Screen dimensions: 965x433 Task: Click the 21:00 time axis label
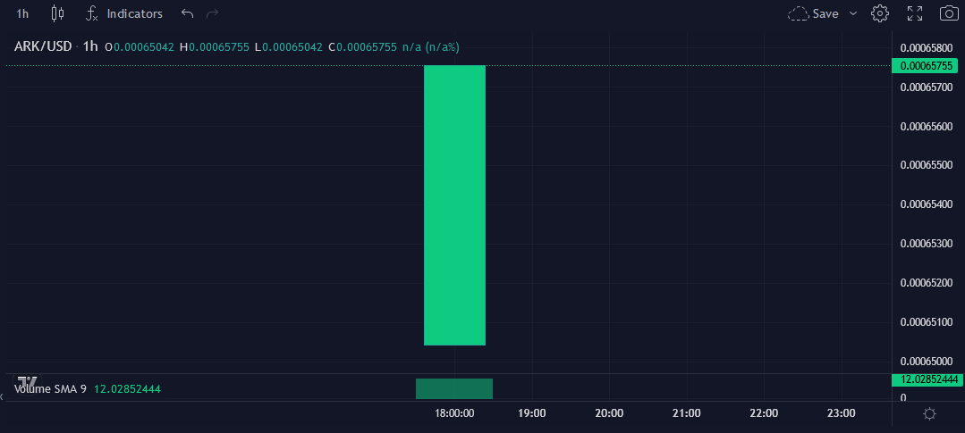point(687,413)
